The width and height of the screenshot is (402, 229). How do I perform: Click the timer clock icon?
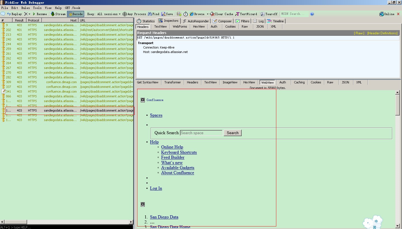[185, 14]
